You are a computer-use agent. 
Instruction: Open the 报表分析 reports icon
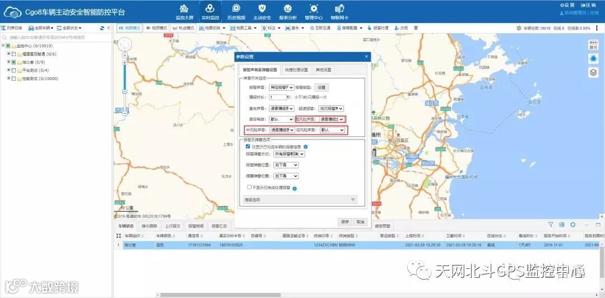288,12
